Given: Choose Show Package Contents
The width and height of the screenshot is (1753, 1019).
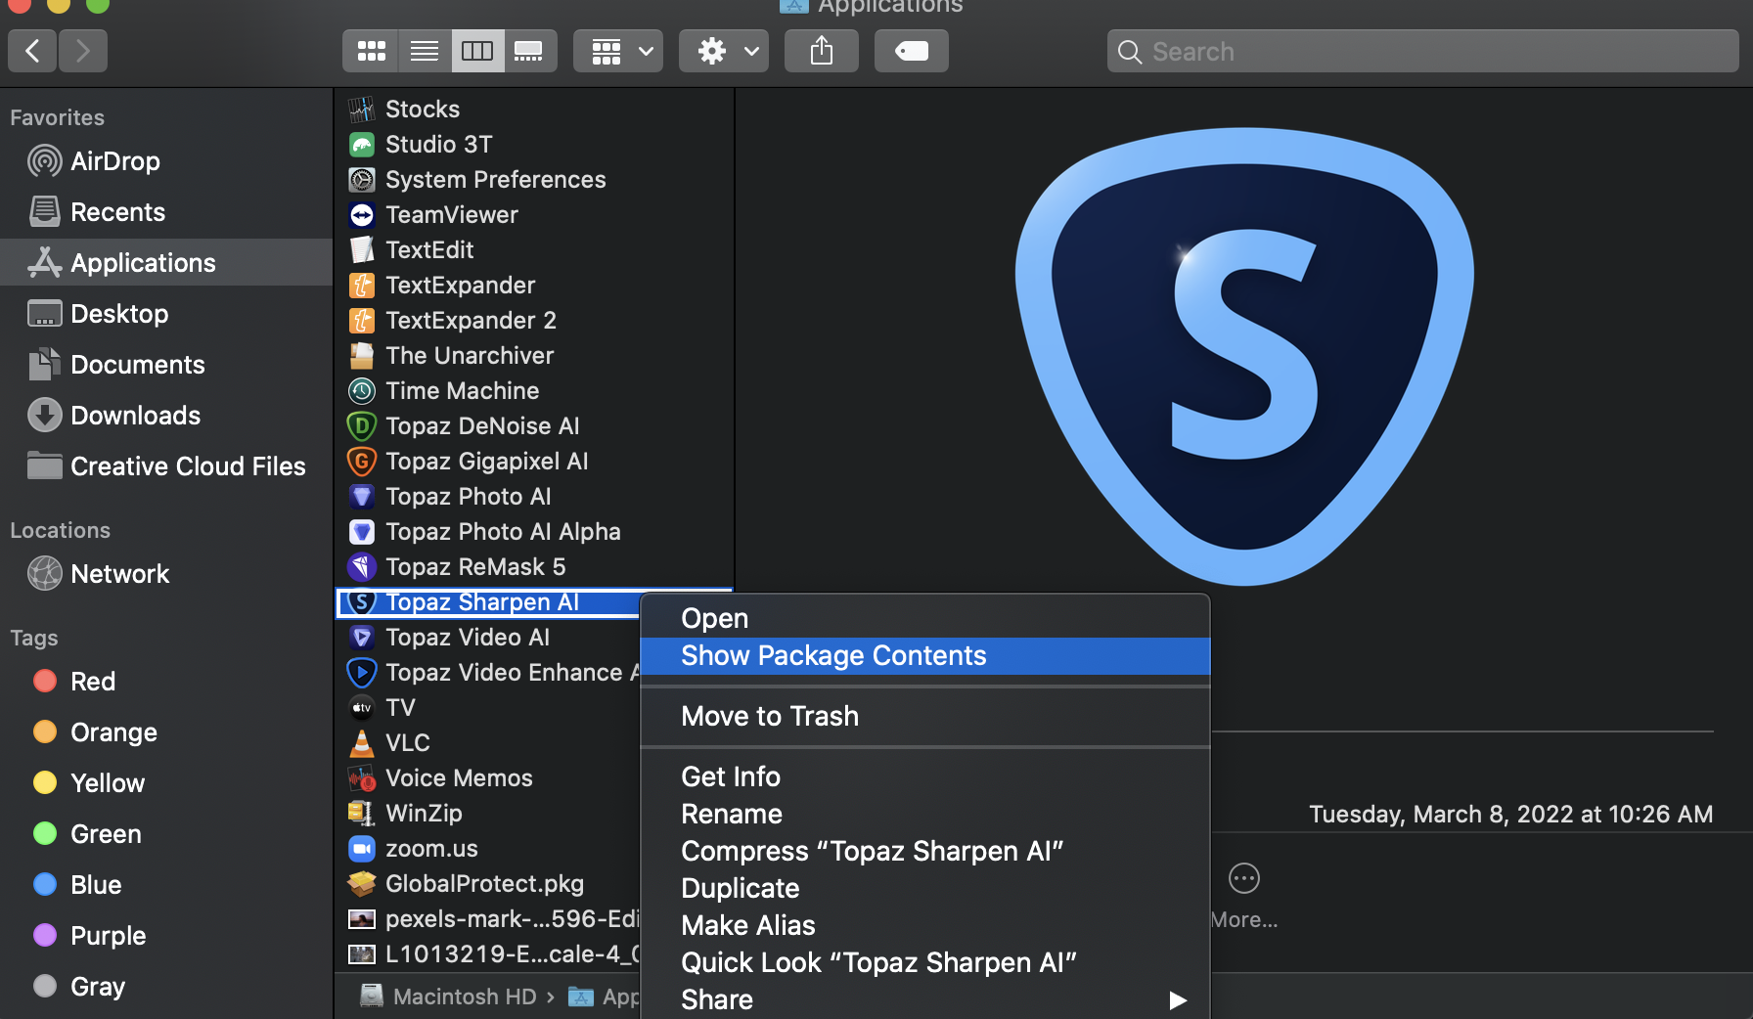Looking at the screenshot, I should pos(924,656).
